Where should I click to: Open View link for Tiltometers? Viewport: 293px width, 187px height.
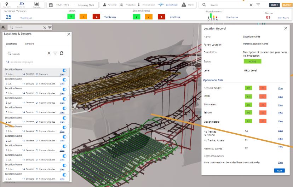pyautogui.click(x=280, y=105)
